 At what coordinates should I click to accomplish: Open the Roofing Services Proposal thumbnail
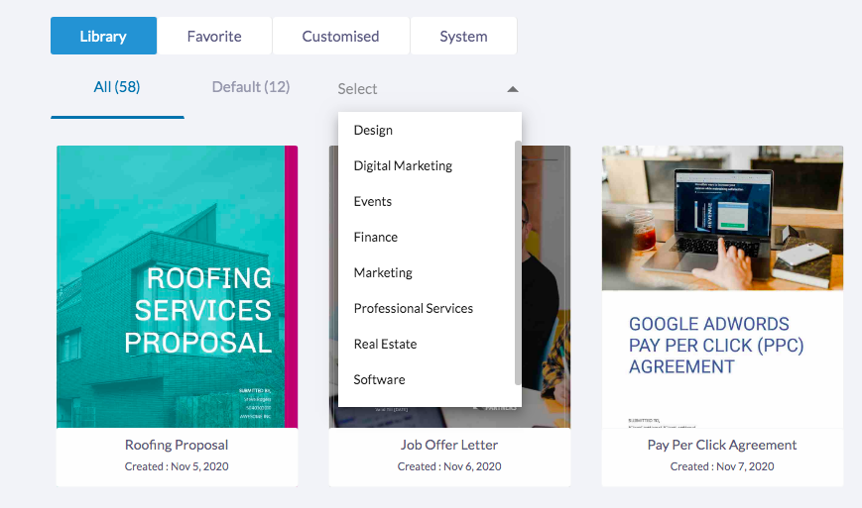click(x=177, y=286)
